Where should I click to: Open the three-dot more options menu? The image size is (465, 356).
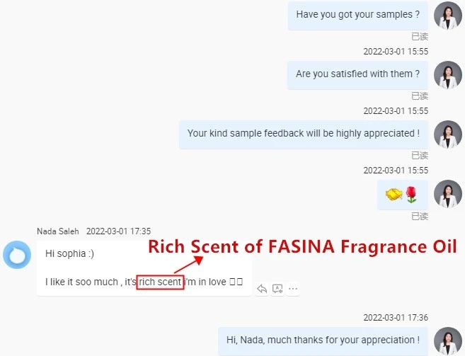293,288
